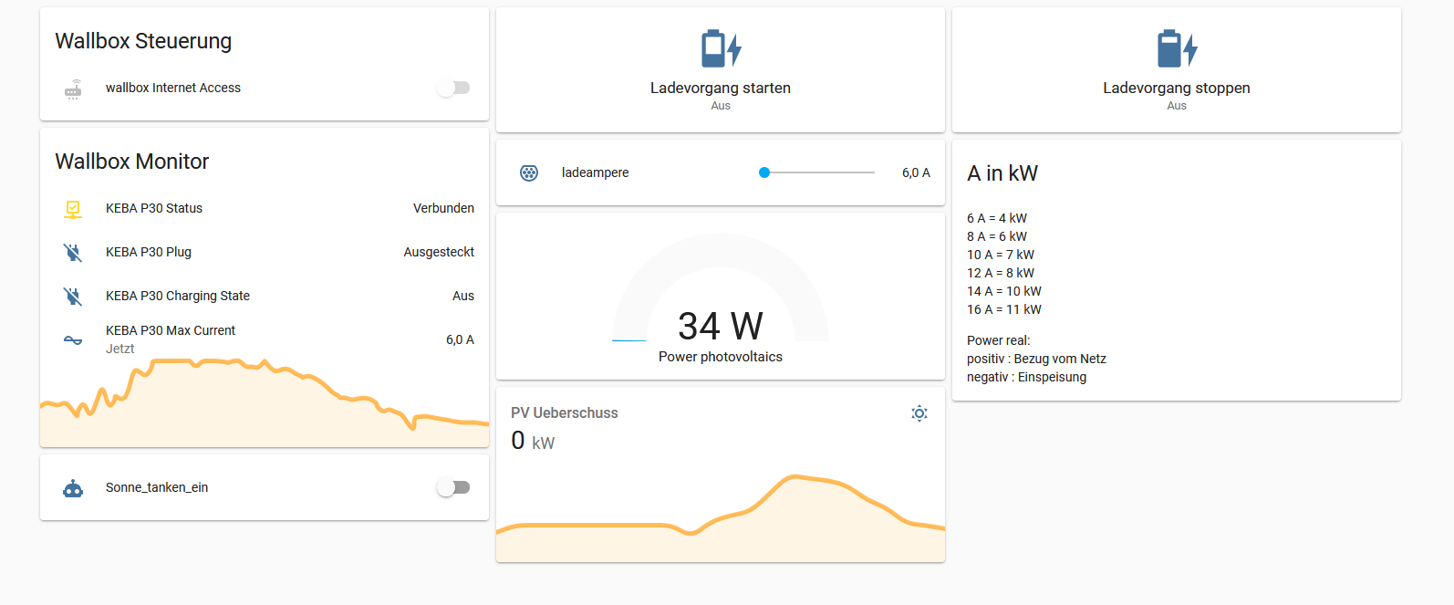Click the 'PV Ueberschuss' title
1454x605 pixels.
click(565, 413)
